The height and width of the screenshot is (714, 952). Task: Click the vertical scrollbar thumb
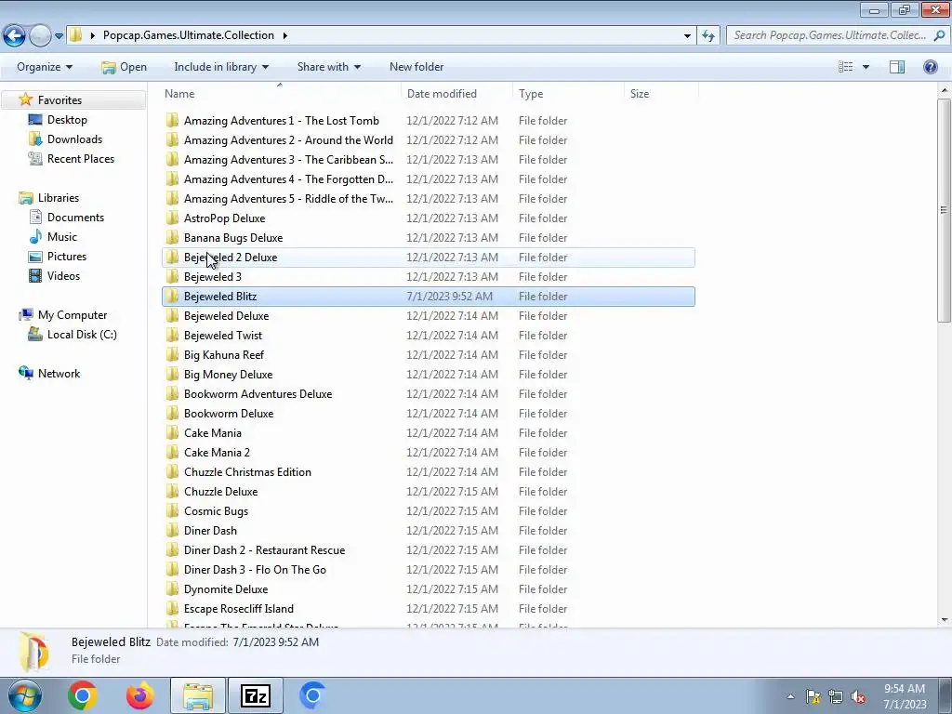[x=945, y=210]
